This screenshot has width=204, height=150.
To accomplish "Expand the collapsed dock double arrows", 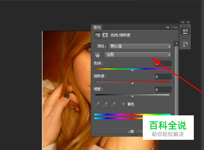I will tap(183, 22).
